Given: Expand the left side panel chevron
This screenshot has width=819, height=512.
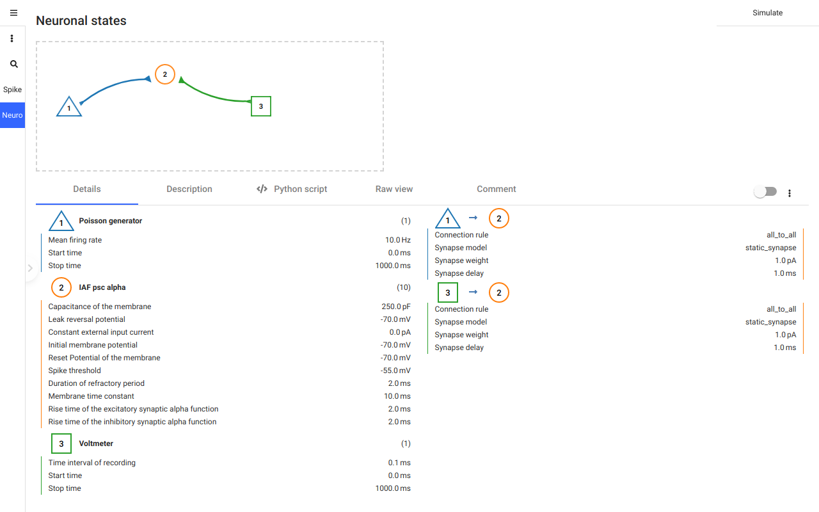Looking at the screenshot, I should [x=29, y=268].
